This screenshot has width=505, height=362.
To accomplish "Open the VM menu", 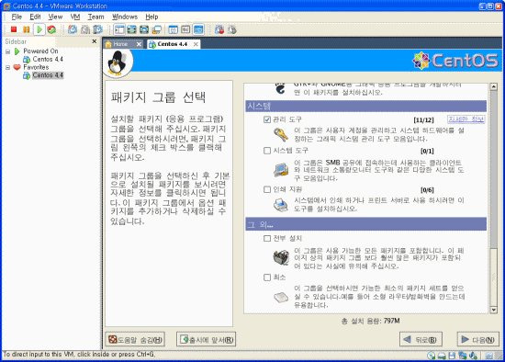I will pos(75,17).
